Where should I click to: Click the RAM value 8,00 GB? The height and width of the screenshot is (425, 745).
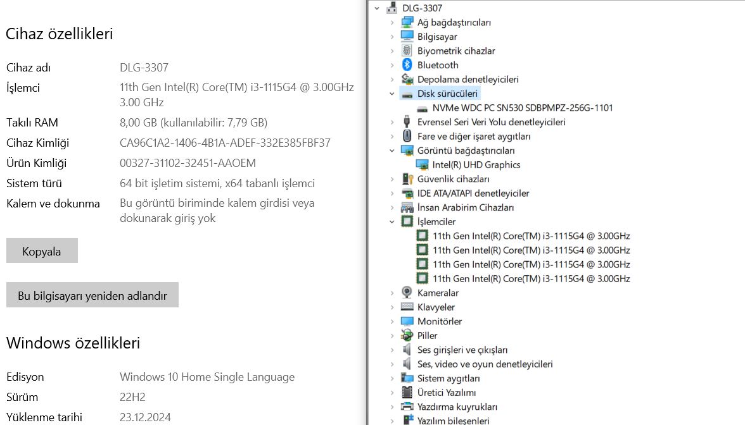point(193,123)
